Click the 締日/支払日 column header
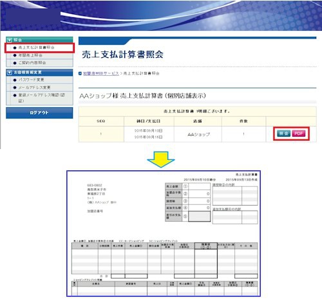The width and height of the screenshot is (322, 302). coord(149,121)
